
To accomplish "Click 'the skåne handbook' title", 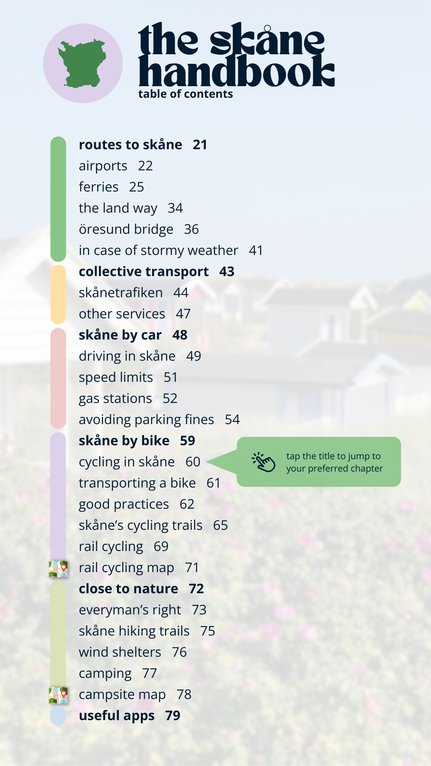I will point(235,55).
